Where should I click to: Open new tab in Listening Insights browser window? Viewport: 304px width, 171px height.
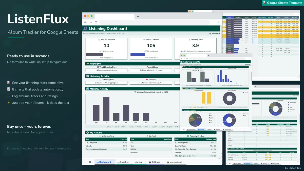(x=208, y=55)
